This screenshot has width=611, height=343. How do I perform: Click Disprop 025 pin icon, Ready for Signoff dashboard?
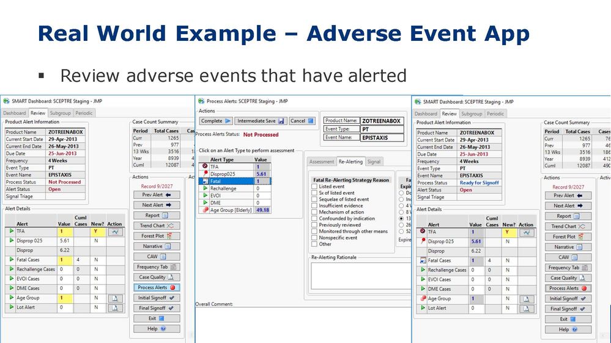pos(423,241)
